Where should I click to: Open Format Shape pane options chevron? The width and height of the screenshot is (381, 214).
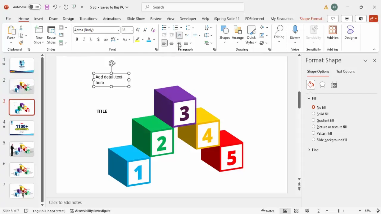(366, 60)
